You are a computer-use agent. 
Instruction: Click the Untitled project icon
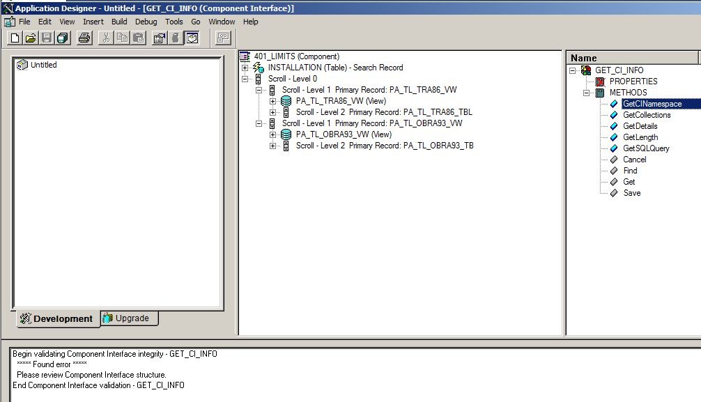coord(22,65)
